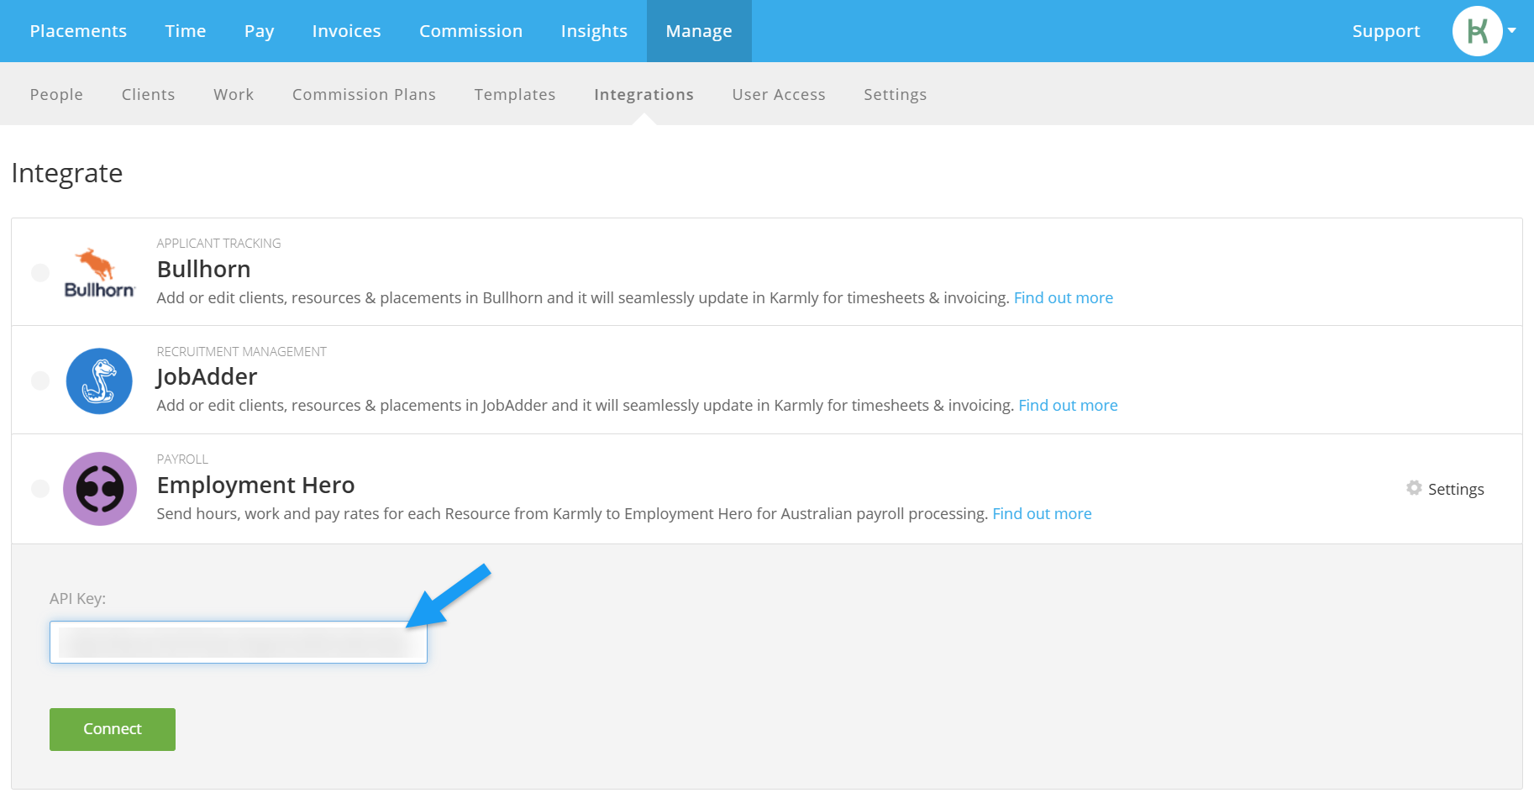Click the Employment Hero purple logo
Viewport: 1534px width, 798px height.
tap(100, 489)
